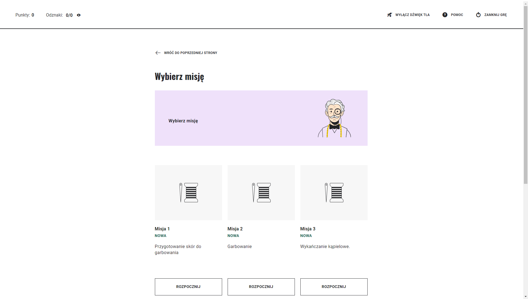The height and width of the screenshot is (299, 528).
Task: Click the Misja 2 needle and thread image
Action: point(261,193)
